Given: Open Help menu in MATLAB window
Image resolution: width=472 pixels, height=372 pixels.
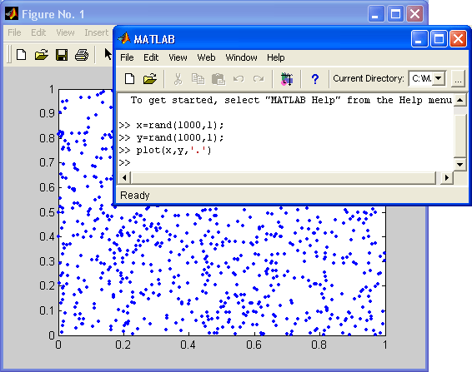Looking at the screenshot, I should pos(276,57).
